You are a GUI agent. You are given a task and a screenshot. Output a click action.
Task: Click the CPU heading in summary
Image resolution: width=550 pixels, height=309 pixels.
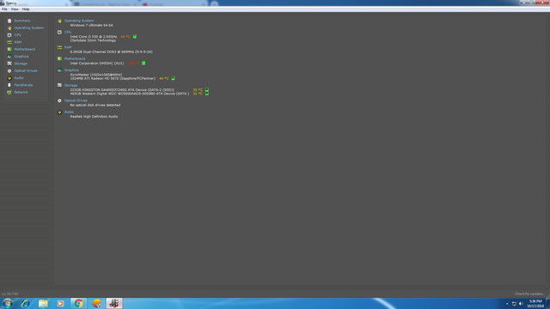(68, 32)
